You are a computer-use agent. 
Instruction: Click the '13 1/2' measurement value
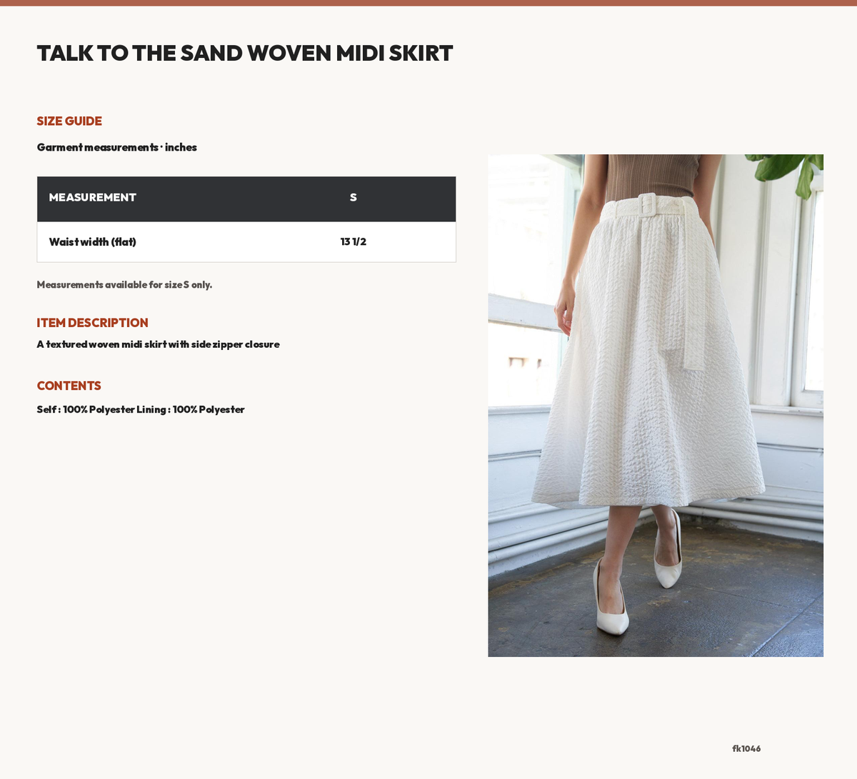click(x=354, y=242)
